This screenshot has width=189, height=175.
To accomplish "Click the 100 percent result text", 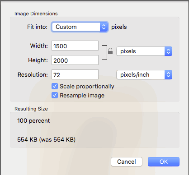I will pyautogui.click(x=33, y=121).
